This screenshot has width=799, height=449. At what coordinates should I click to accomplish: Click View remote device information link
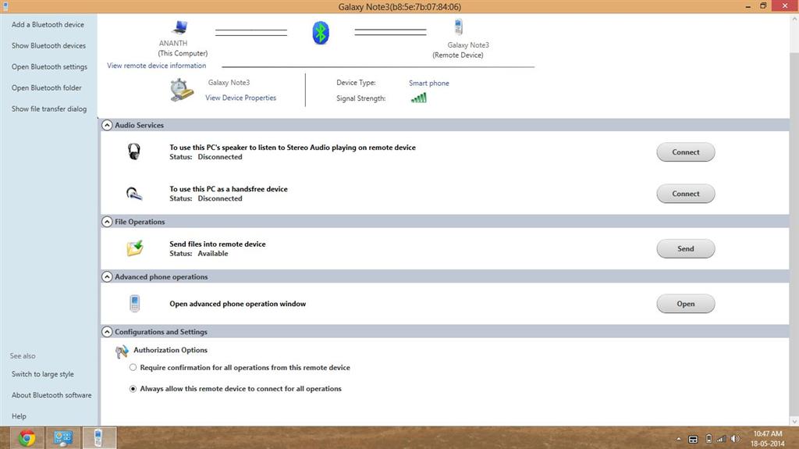[156, 66]
